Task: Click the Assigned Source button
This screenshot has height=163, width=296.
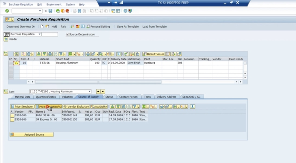Action: pyautogui.click(x=31, y=135)
